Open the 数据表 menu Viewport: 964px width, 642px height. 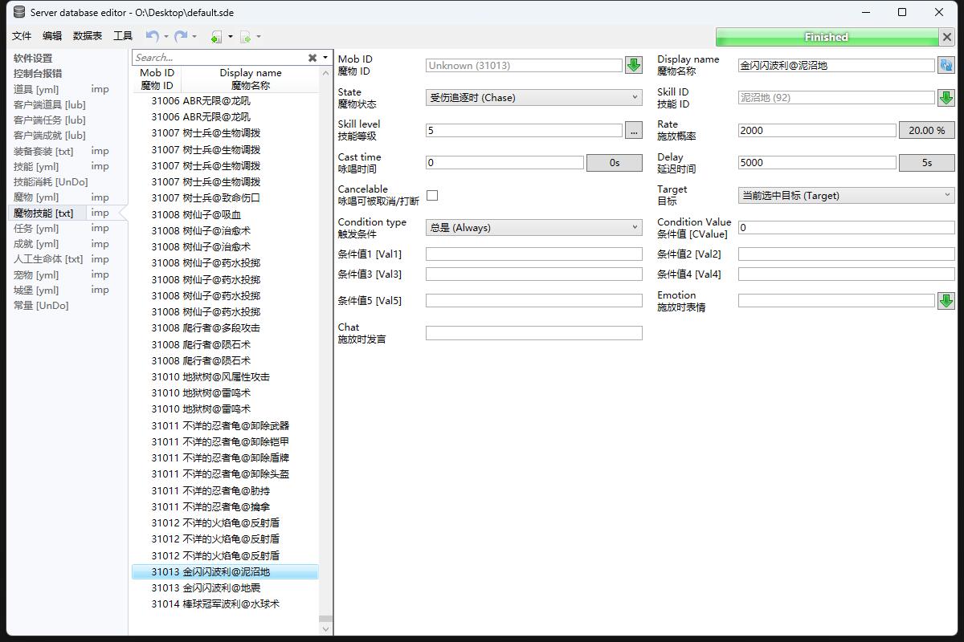88,36
